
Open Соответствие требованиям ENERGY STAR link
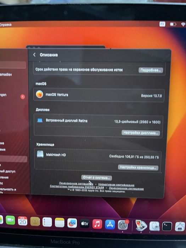[x=77, y=187]
